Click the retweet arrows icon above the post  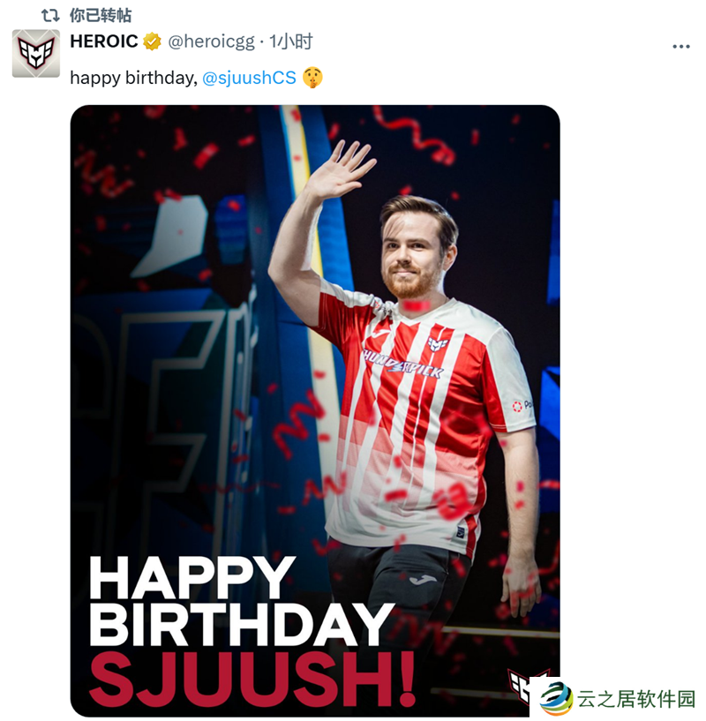tap(50, 16)
